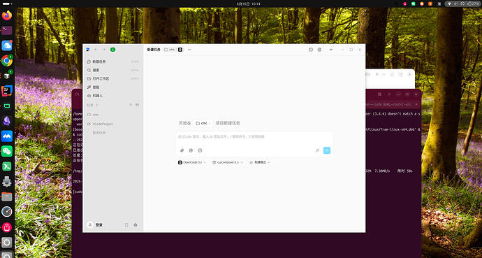Open the hamburger menu in the terminal window
Screen dimensions: 482x258
click(389, 94)
